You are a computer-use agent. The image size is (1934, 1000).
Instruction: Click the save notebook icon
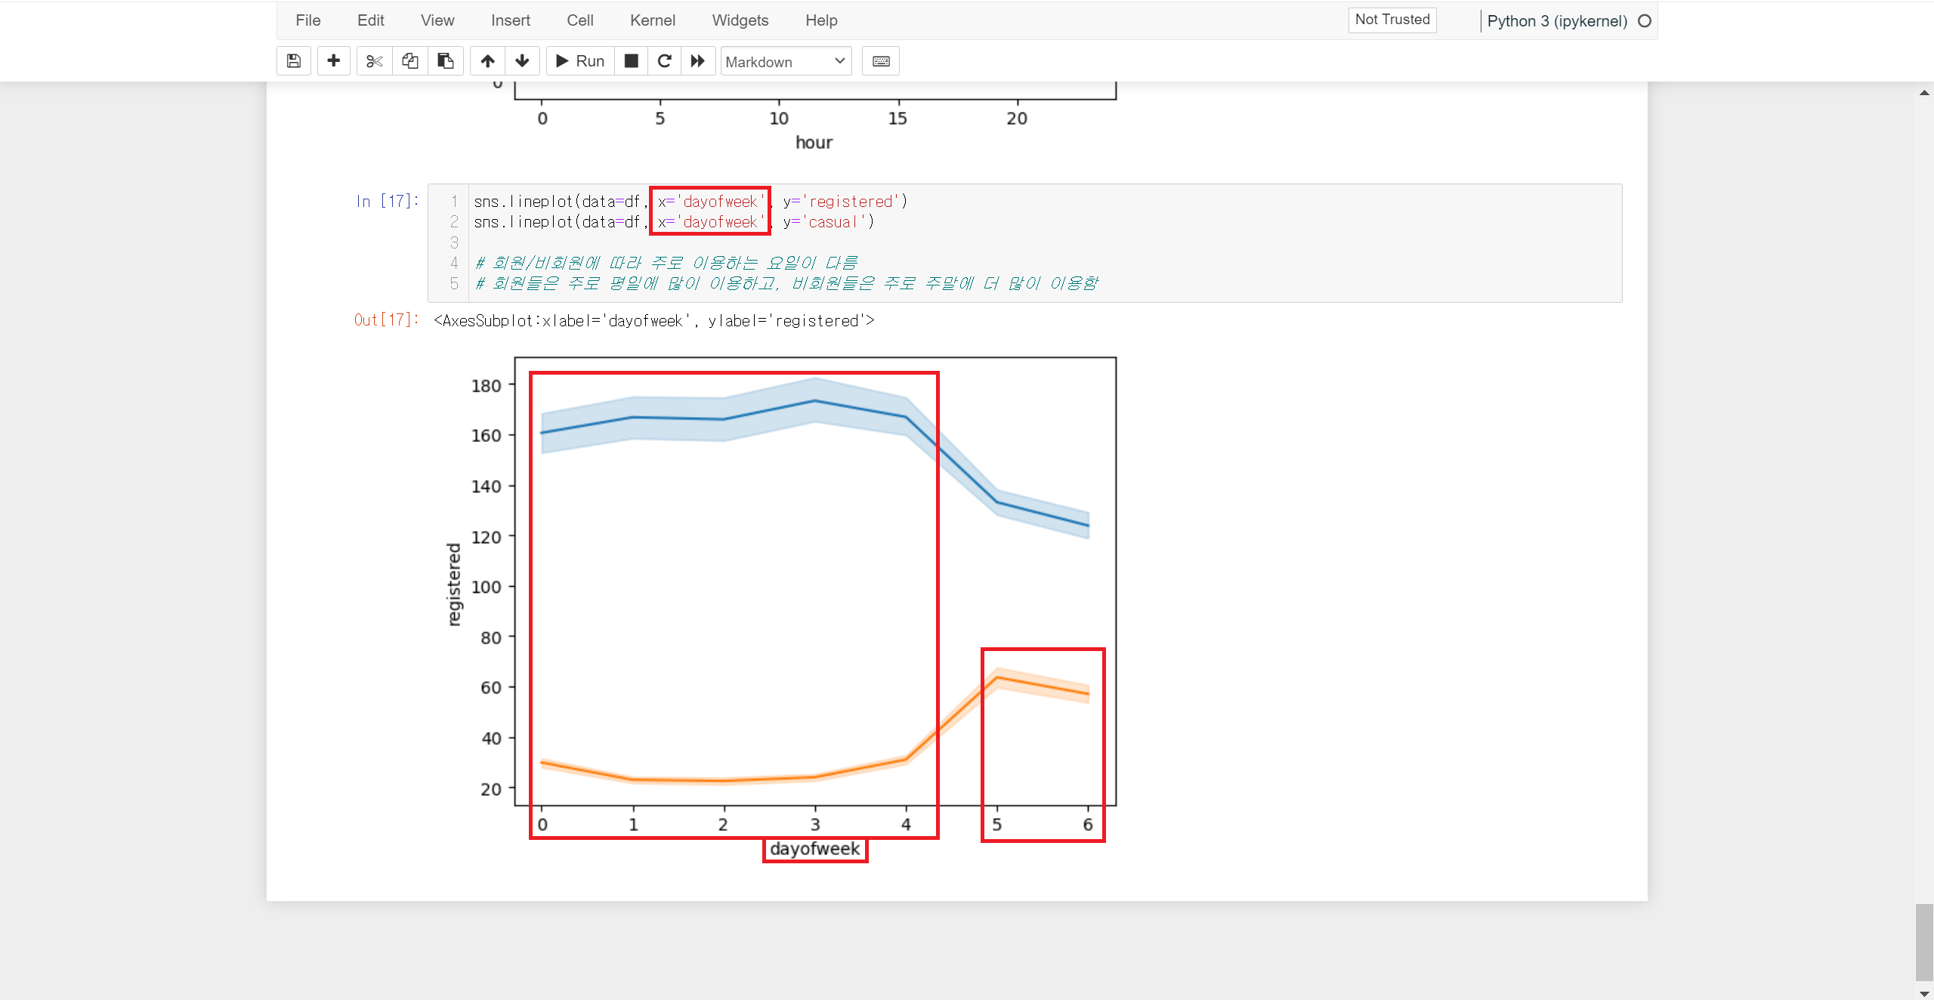[294, 61]
